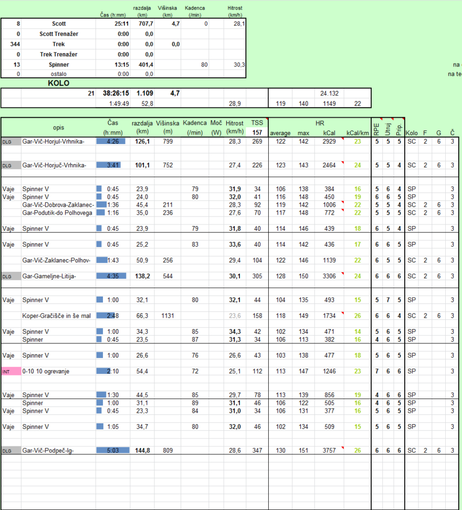Select the Hitrost (km/h) column header

[235, 126]
